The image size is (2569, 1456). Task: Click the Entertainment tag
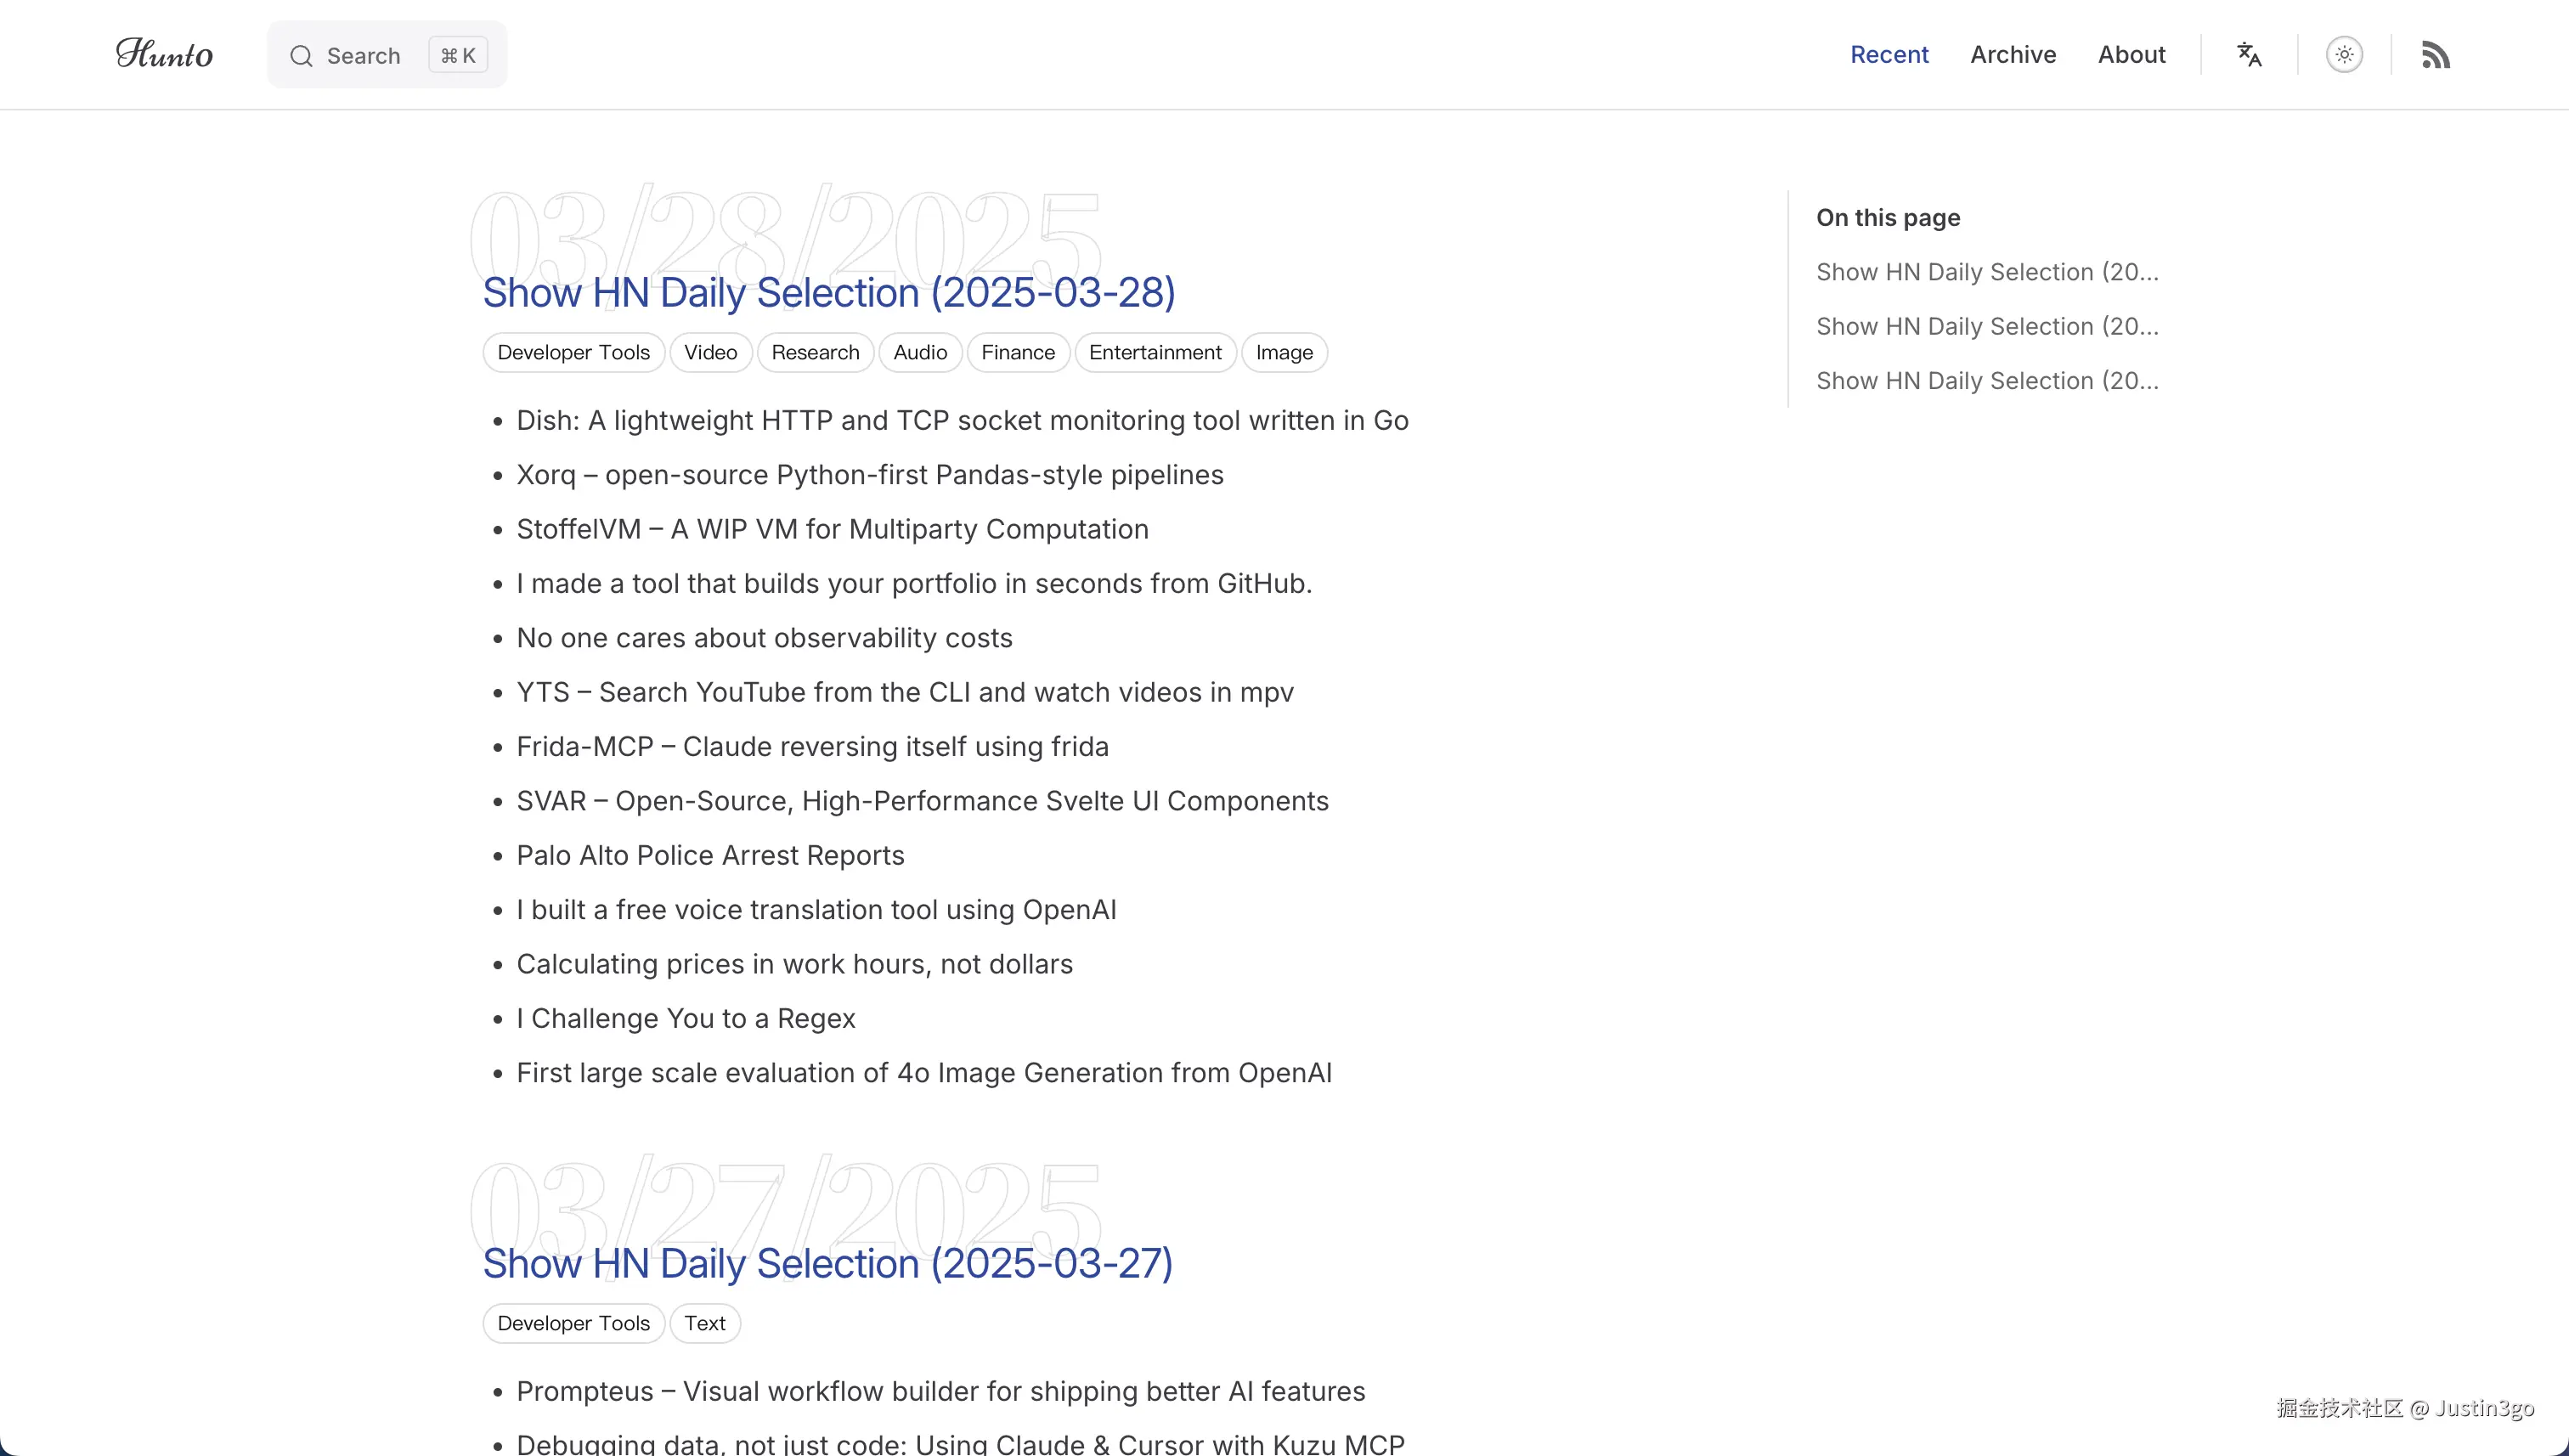[1154, 352]
